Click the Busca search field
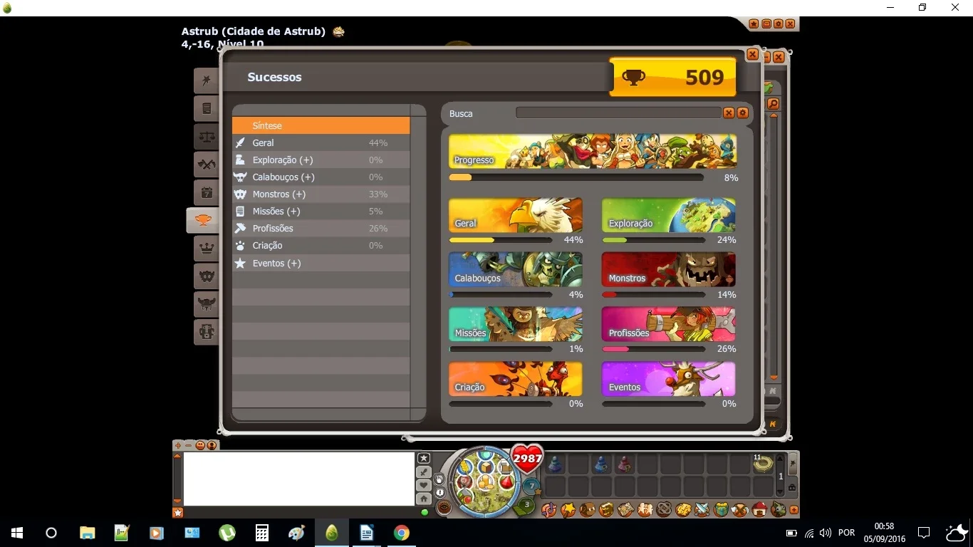The image size is (973, 547). point(618,113)
